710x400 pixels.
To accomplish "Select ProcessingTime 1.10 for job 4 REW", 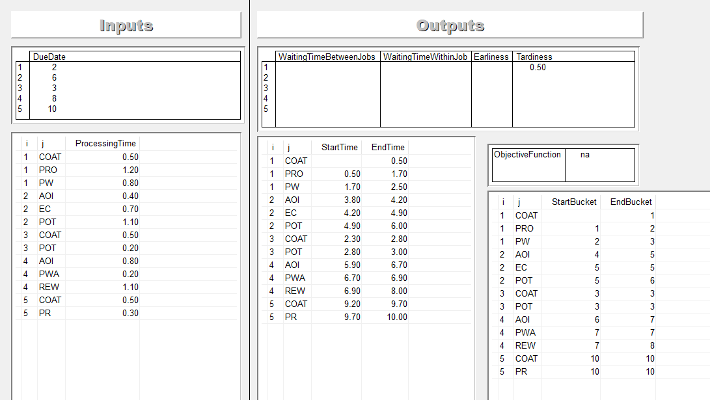I will tap(130, 287).
